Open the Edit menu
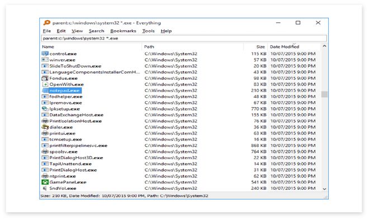The image size is (369, 220). (61, 31)
